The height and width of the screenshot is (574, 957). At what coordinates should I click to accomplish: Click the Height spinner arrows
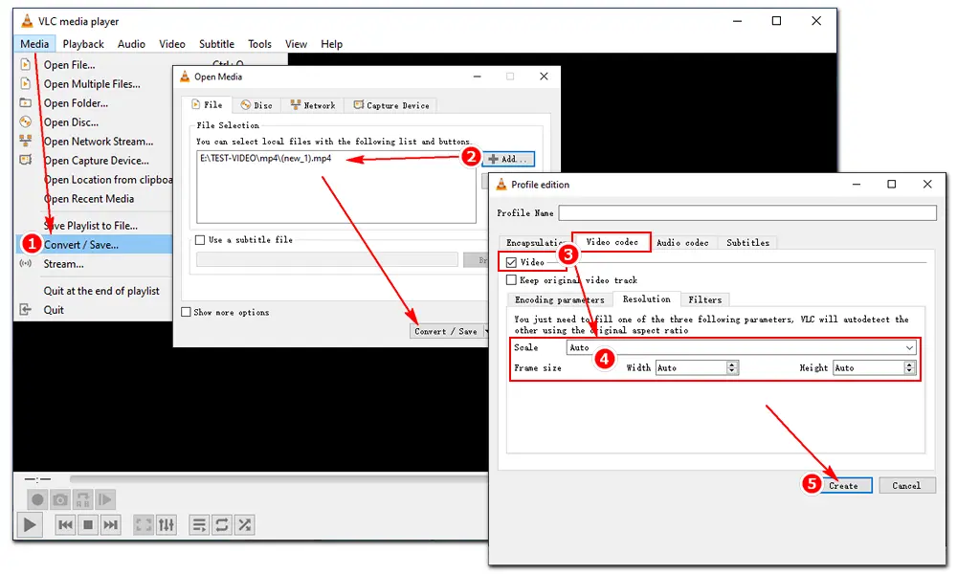910,367
